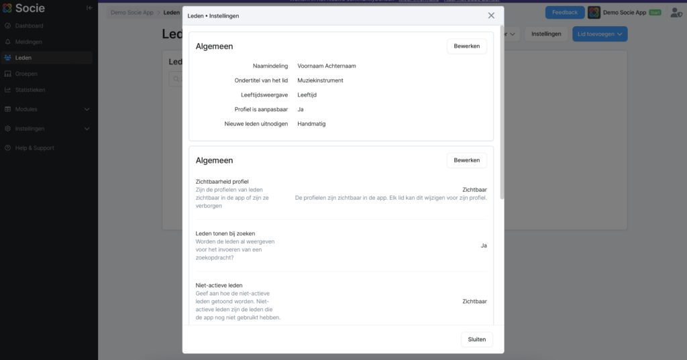This screenshot has height=360, width=687.
Task: Close the Leden Instellingen dialog
Action: coord(491,15)
